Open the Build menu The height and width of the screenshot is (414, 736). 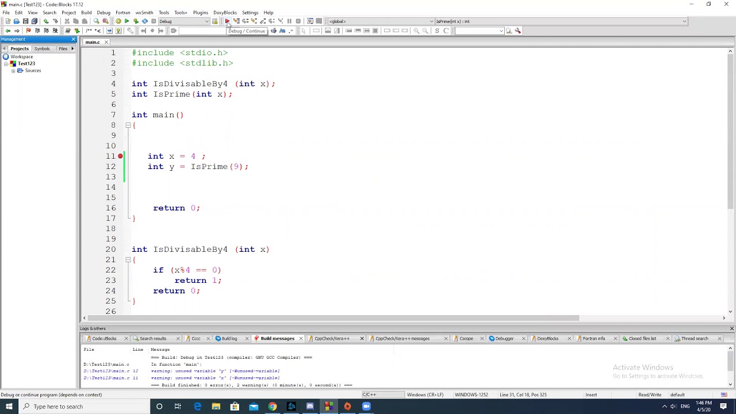click(x=86, y=12)
